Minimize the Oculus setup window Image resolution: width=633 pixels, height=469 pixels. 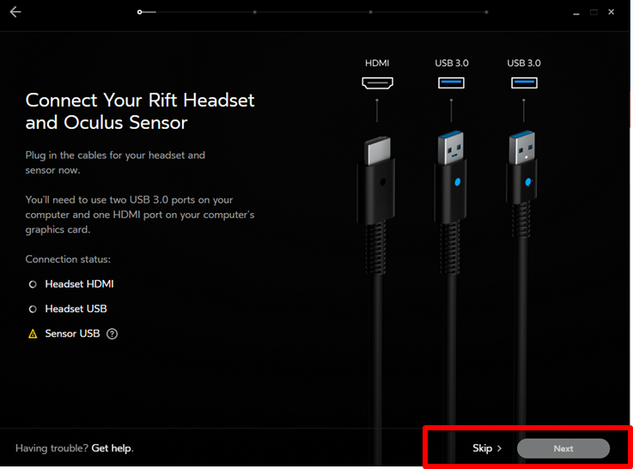576,13
